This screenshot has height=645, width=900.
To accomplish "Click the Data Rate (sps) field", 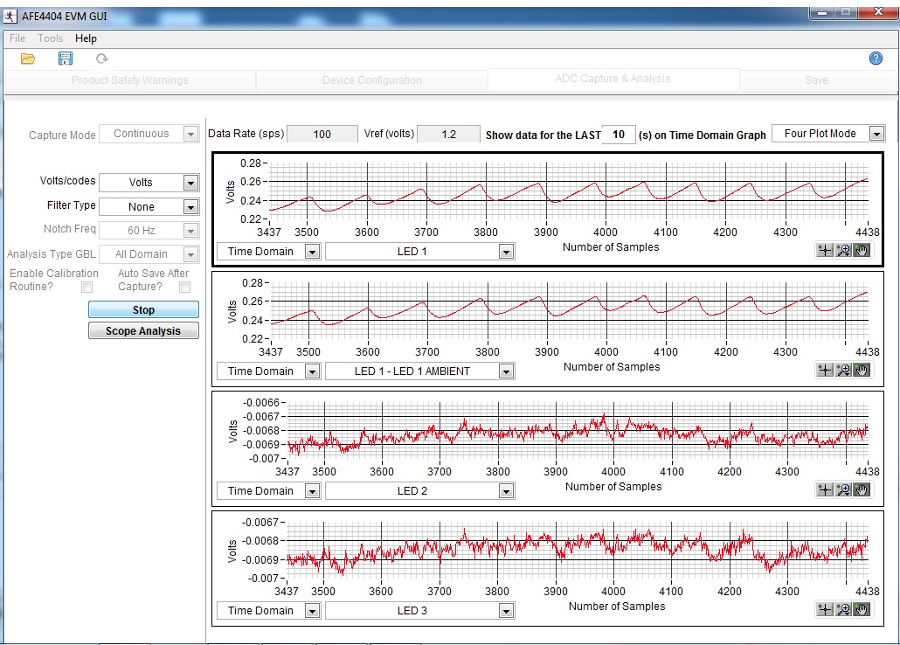I will pos(322,134).
